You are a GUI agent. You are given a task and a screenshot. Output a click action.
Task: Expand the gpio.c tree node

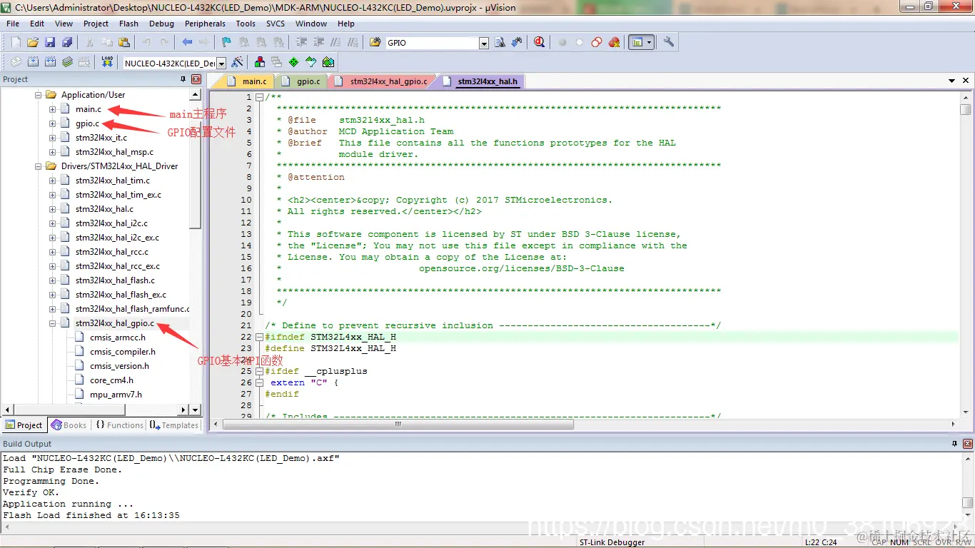tap(52, 123)
